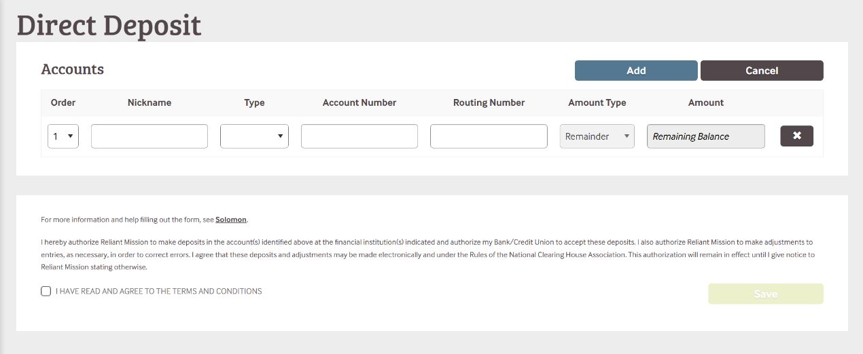Click the Account Number column header

359,102
